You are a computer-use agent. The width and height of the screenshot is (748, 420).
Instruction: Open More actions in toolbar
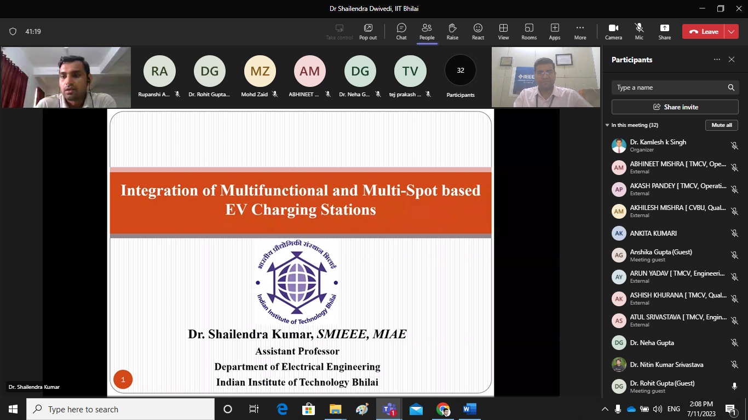click(580, 31)
